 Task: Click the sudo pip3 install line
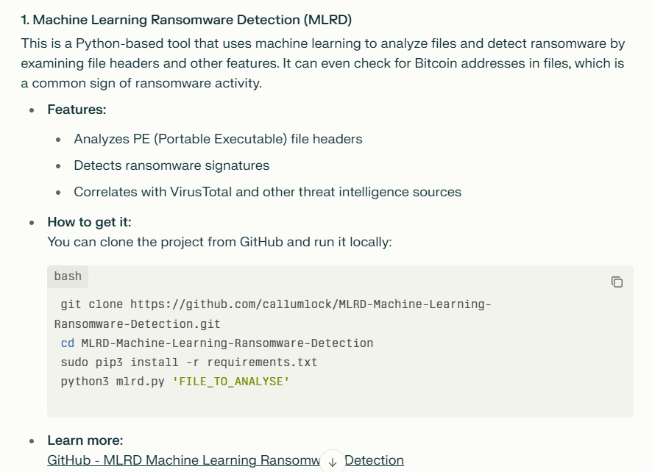coord(189,362)
